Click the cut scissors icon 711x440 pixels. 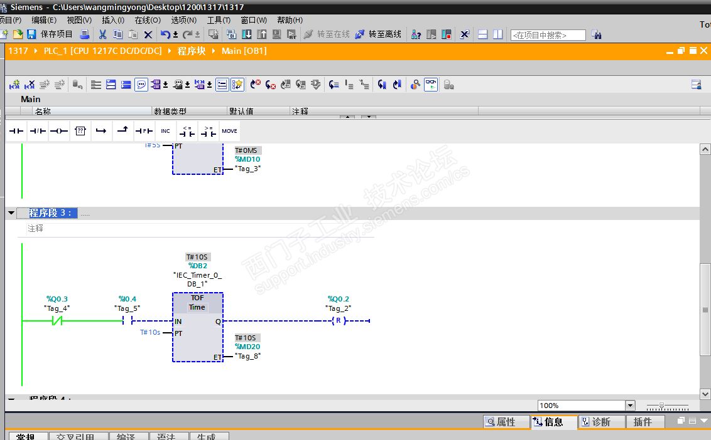click(102, 34)
